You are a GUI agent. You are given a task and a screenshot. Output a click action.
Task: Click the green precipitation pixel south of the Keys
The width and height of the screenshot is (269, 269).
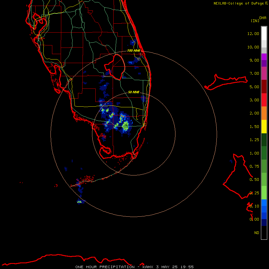(x=79, y=201)
